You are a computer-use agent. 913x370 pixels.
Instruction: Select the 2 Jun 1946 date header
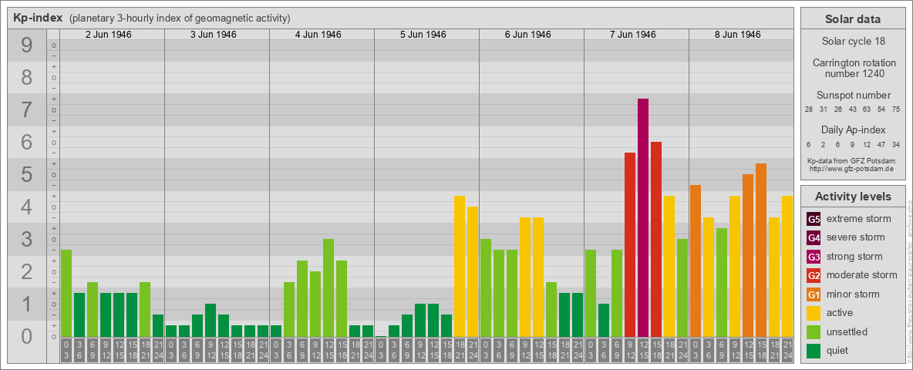[112, 35]
